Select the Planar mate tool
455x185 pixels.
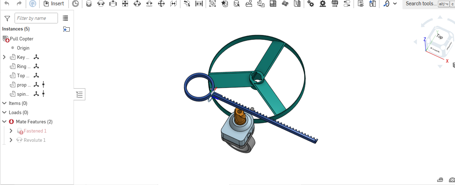coord(125,4)
